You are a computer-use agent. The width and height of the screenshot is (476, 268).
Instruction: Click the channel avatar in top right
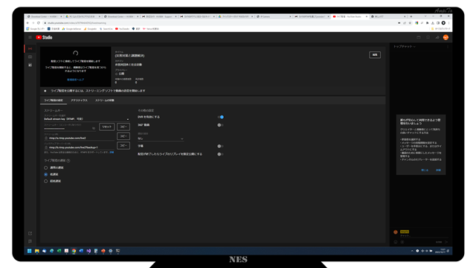click(446, 37)
